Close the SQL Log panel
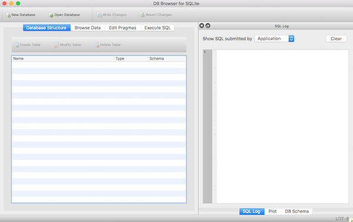 (202, 26)
